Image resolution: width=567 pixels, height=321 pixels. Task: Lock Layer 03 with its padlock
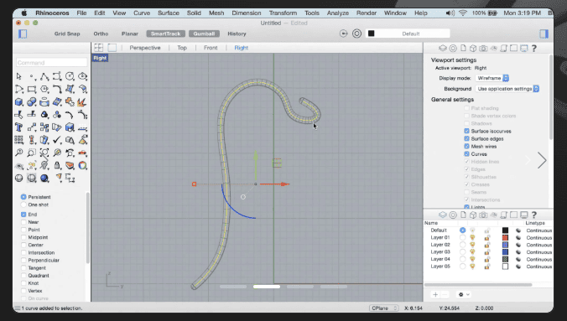[x=487, y=252]
